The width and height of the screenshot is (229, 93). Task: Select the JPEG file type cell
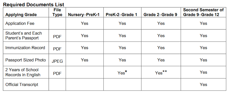(x=57, y=61)
